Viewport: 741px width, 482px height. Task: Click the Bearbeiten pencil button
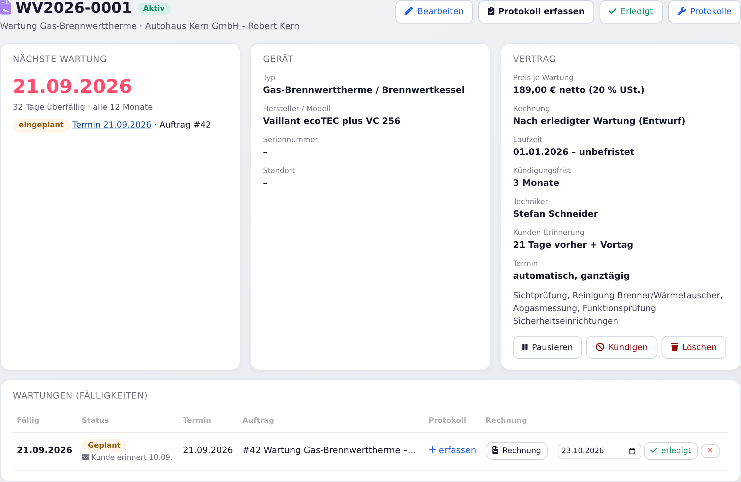434,11
